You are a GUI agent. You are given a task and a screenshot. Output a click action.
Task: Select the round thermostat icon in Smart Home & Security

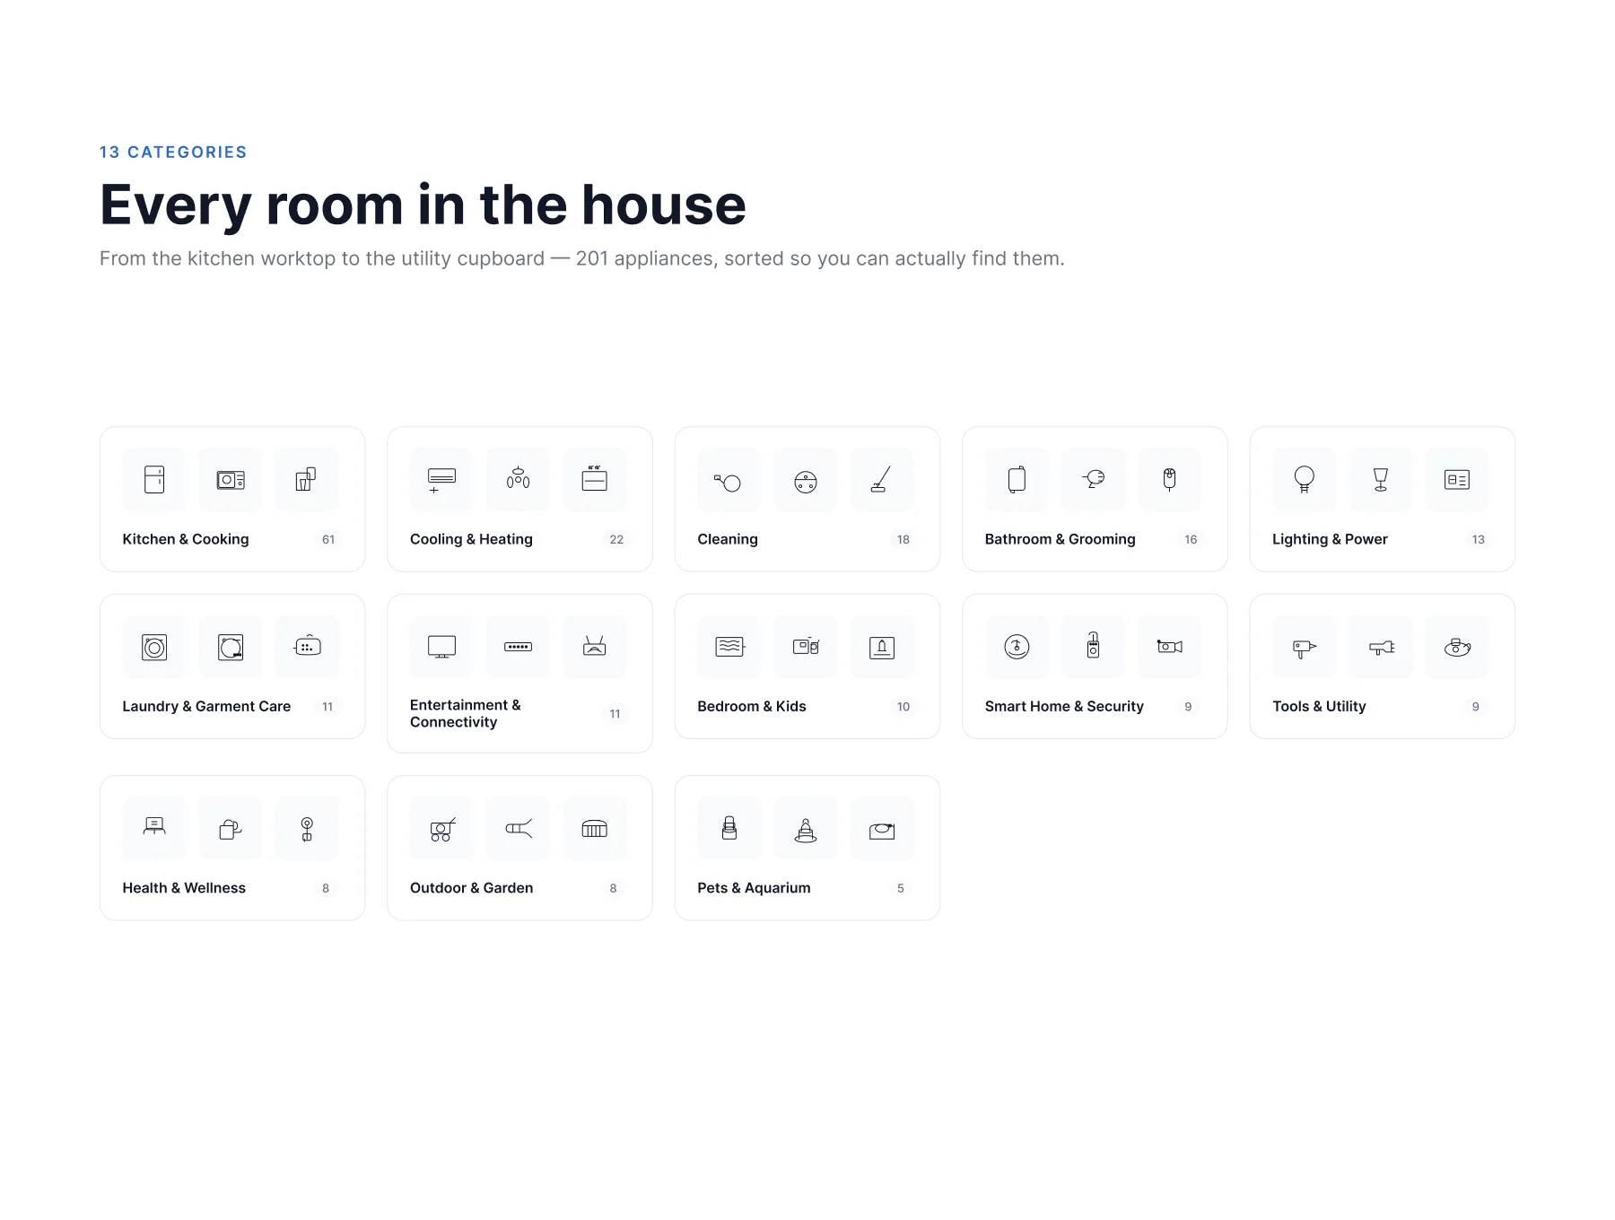pos(1017,647)
